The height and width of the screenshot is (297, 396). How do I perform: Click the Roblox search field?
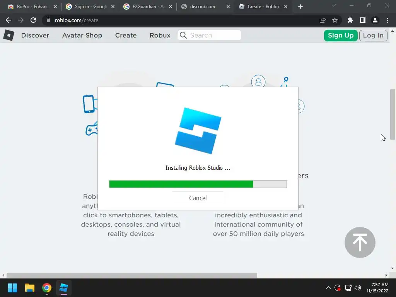[x=209, y=35]
